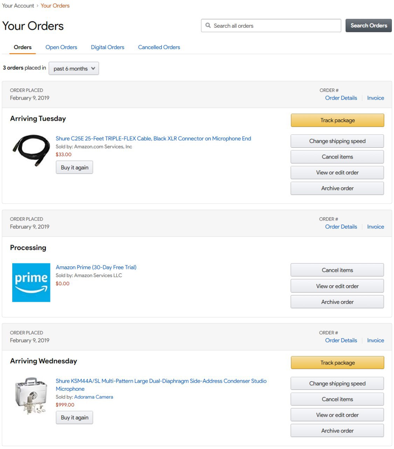Click the magnifying glass search icon

click(208, 26)
